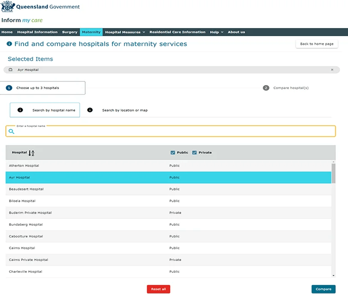This screenshot has width=348, height=294.
Task: Open the Hospital Information menu
Action: 37,32
